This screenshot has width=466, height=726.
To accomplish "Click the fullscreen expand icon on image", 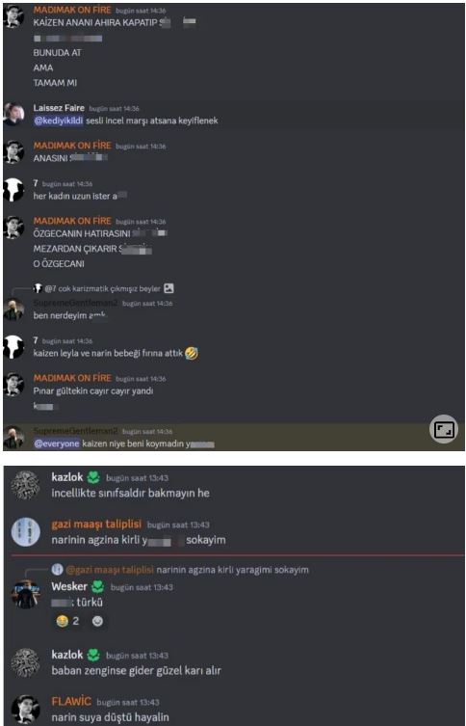I will click(443, 429).
